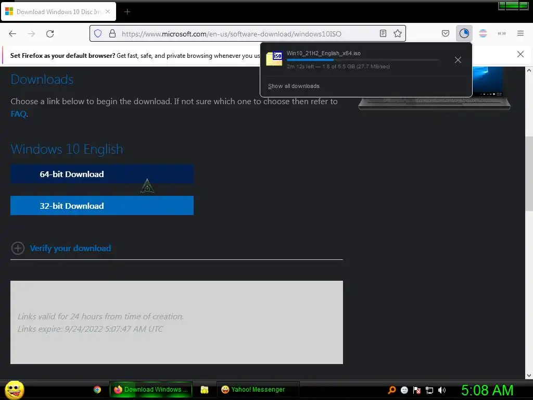
Task: Go back to the previous page
Action: (x=12, y=34)
